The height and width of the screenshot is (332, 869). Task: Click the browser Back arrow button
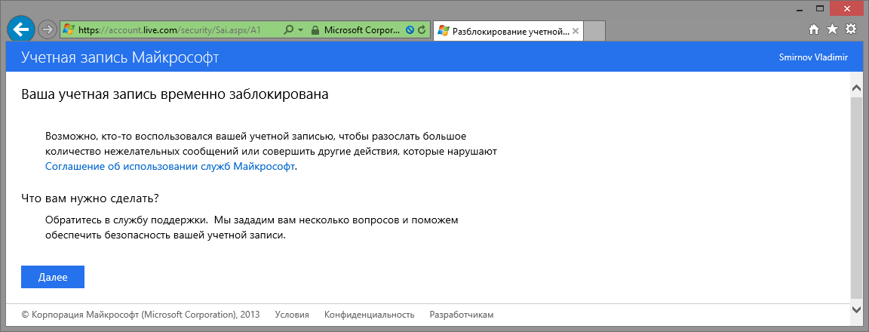(x=20, y=30)
